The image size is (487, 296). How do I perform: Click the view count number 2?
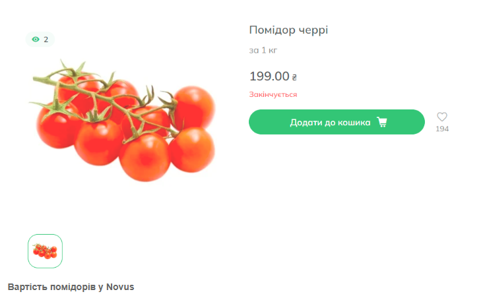[46, 40]
